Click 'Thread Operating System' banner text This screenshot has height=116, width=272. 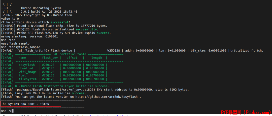tap(41, 8)
